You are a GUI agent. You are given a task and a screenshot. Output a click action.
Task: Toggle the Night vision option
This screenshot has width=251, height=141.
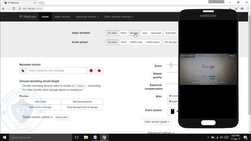click(x=173, y=101)
